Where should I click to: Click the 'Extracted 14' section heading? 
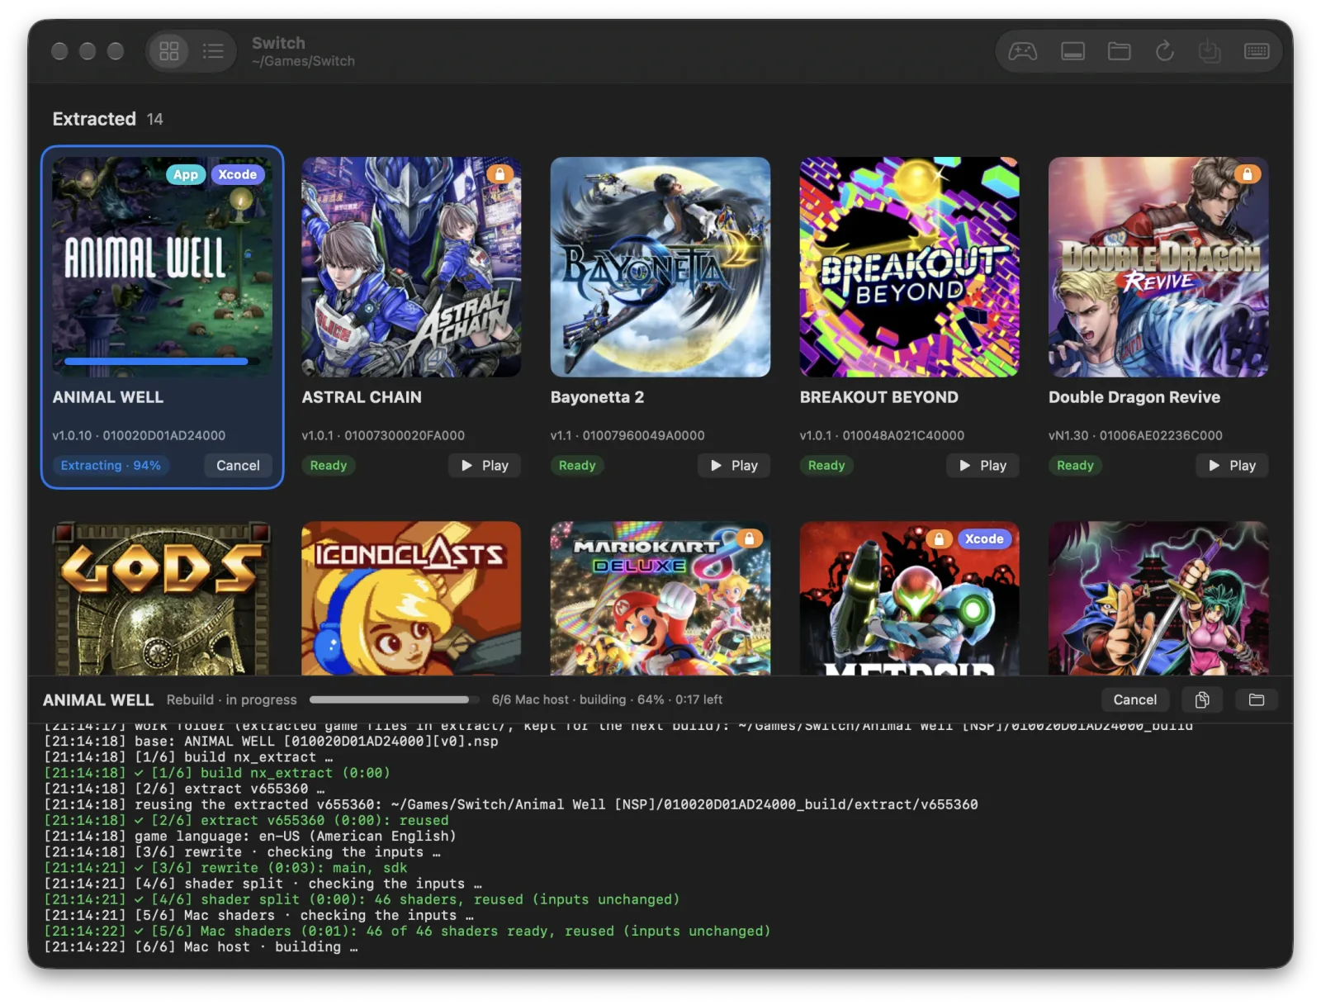point(107,119)
